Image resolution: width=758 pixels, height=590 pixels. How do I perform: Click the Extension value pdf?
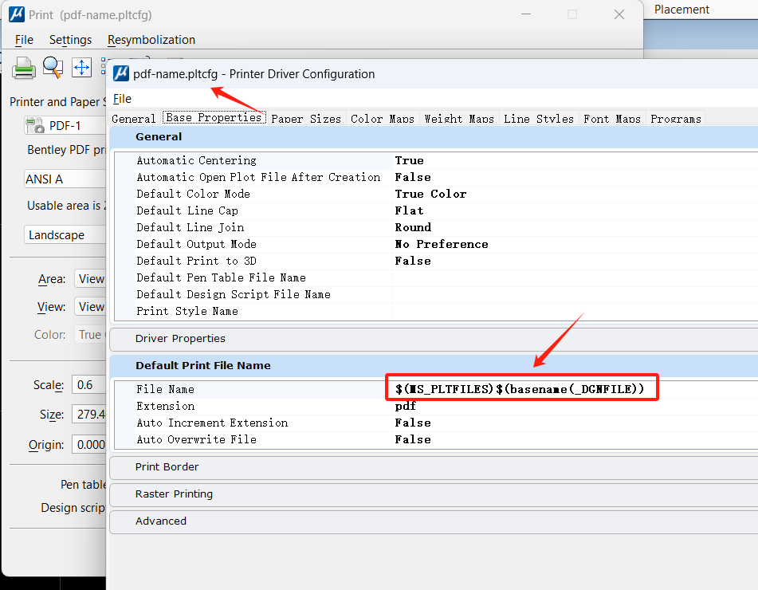[x=405, y=406]
